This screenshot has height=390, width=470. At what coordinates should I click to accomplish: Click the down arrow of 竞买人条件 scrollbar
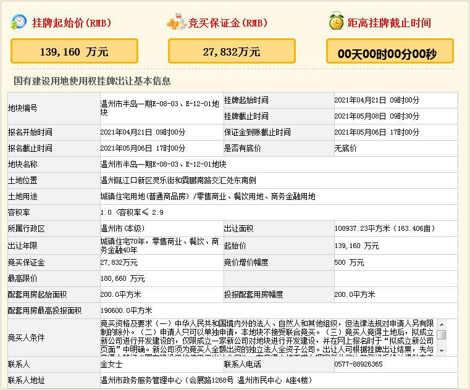click(442, 351)
